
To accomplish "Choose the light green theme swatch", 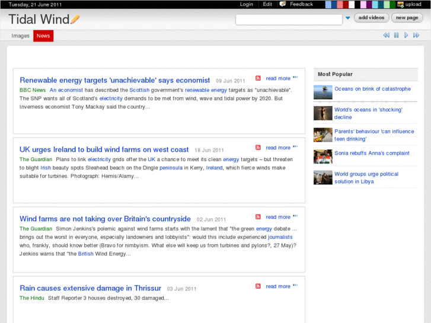I will coord(386,4).
